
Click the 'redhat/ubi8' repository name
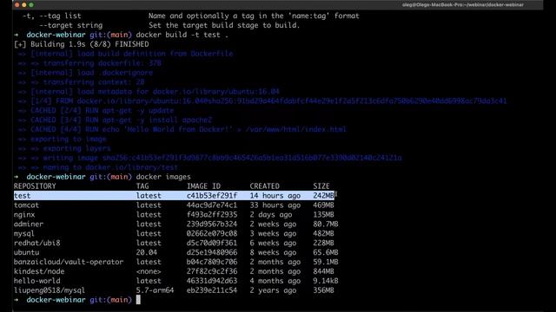36,243
